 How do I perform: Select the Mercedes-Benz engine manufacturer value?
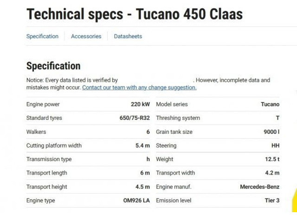[x=259, y=187]
